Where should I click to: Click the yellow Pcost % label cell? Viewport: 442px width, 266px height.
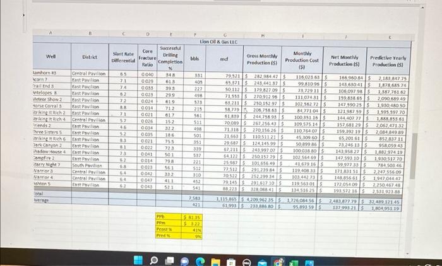(169, 229)
